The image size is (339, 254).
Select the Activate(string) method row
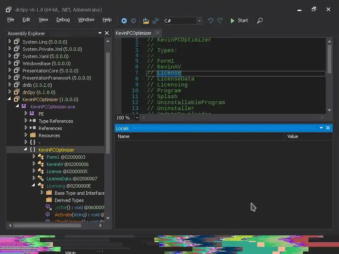click(56, 215)
